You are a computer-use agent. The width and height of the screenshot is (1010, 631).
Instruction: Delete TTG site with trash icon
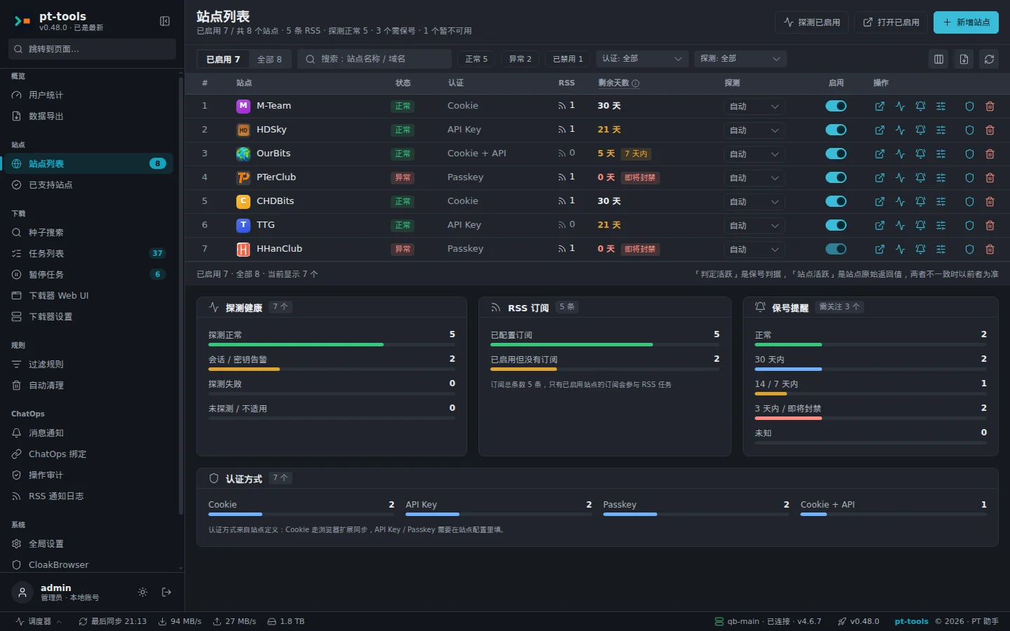[990, 226]
